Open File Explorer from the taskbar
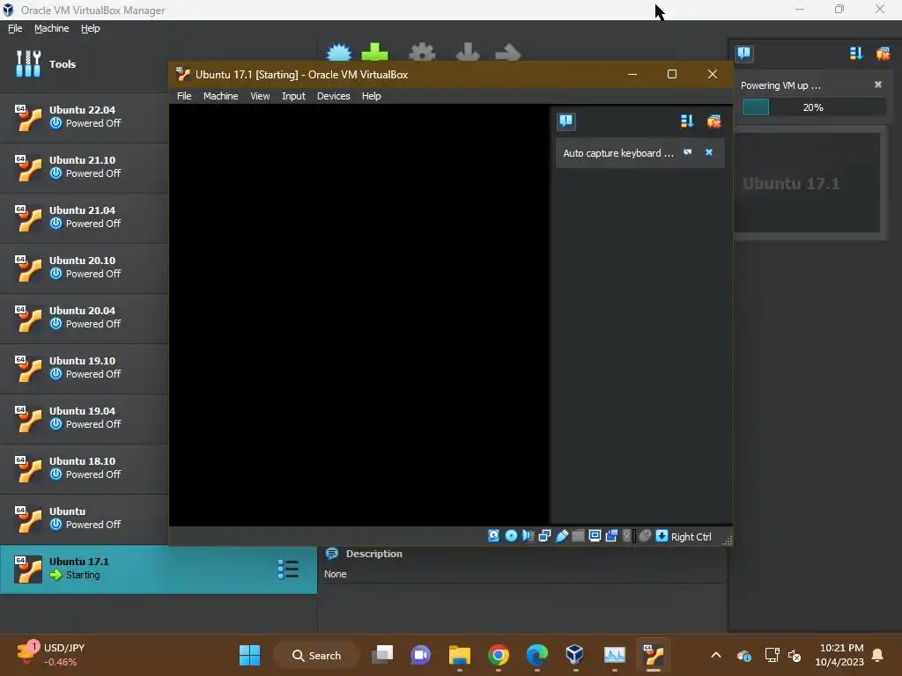The image size is (902, 676). coord(460,655)
